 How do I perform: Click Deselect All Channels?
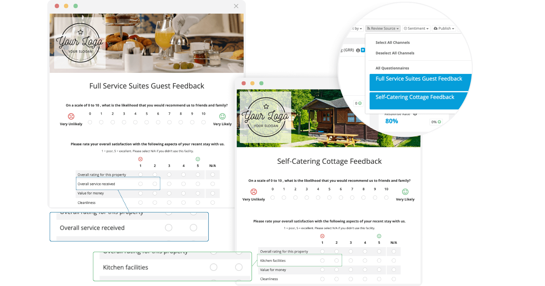coord(395,53)
